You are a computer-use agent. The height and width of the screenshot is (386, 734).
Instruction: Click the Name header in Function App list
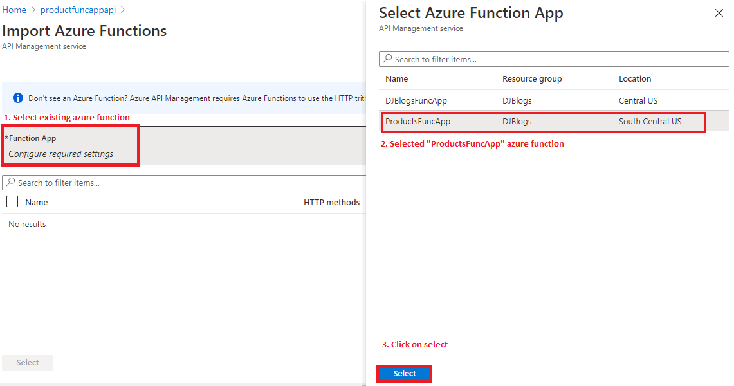click(396, 78)
